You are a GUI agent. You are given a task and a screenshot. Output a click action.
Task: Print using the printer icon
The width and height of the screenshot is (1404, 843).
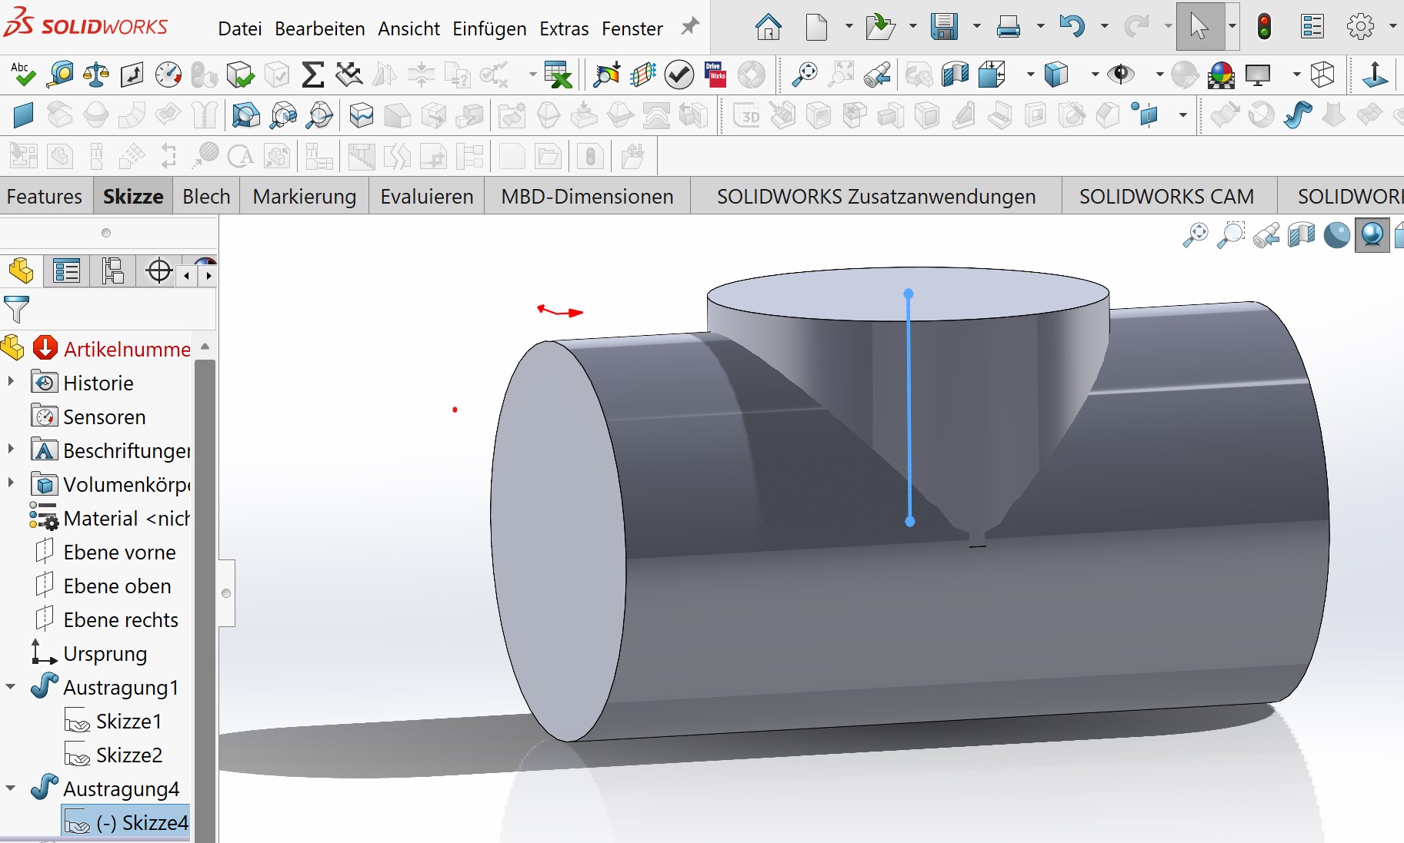click(x=1008, y=28)
